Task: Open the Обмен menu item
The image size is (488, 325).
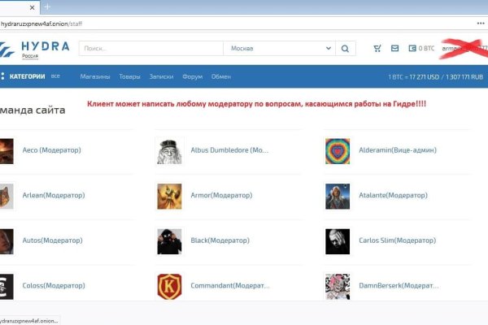Action: click(x=221, y=76)
